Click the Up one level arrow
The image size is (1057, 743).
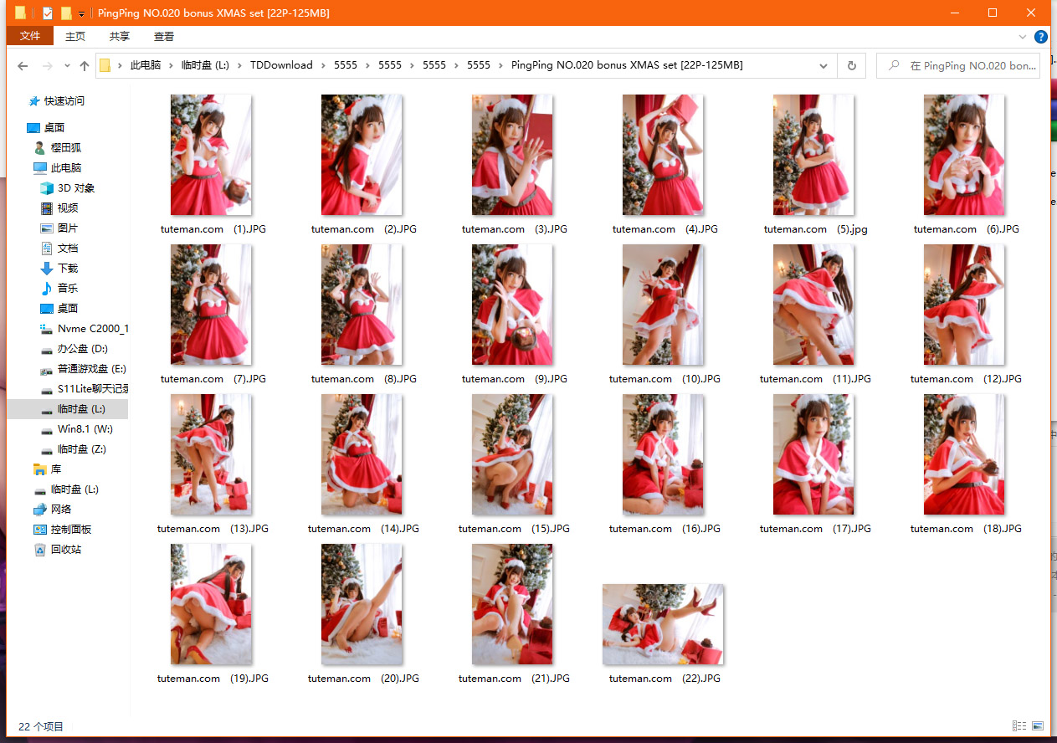click(84, 66)
